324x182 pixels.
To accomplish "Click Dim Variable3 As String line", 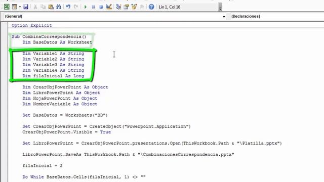I will tap(53, 65).
